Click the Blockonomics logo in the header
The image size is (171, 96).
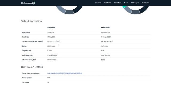pos(28,3)
